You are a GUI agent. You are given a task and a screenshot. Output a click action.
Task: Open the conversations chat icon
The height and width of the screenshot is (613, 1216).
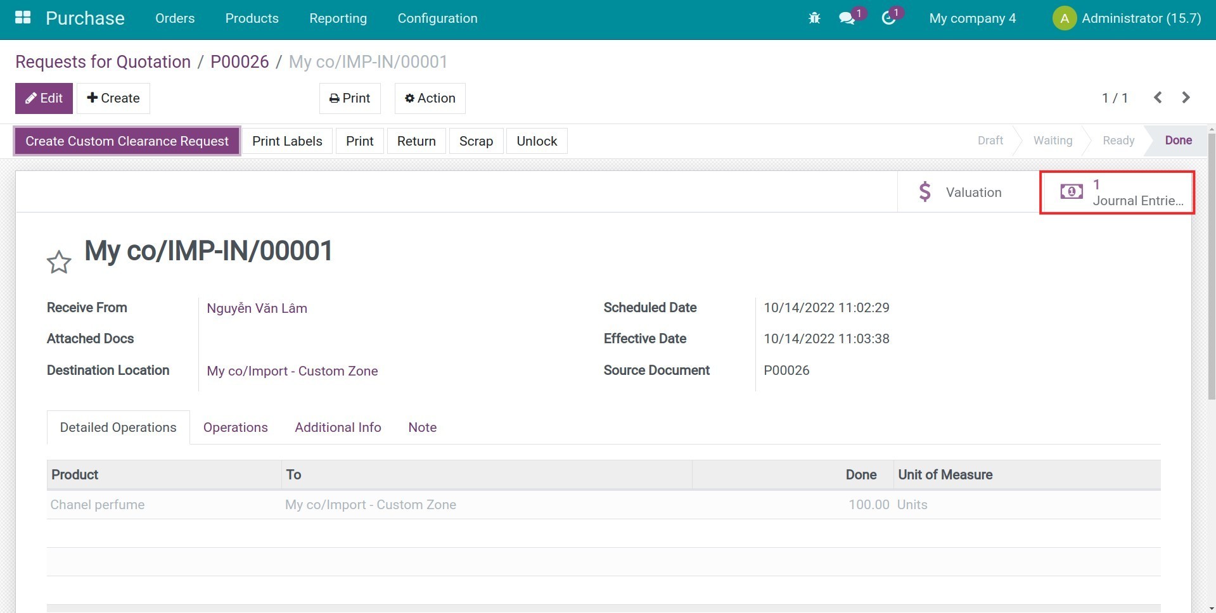pyautogui.click(x=847, y=18)
